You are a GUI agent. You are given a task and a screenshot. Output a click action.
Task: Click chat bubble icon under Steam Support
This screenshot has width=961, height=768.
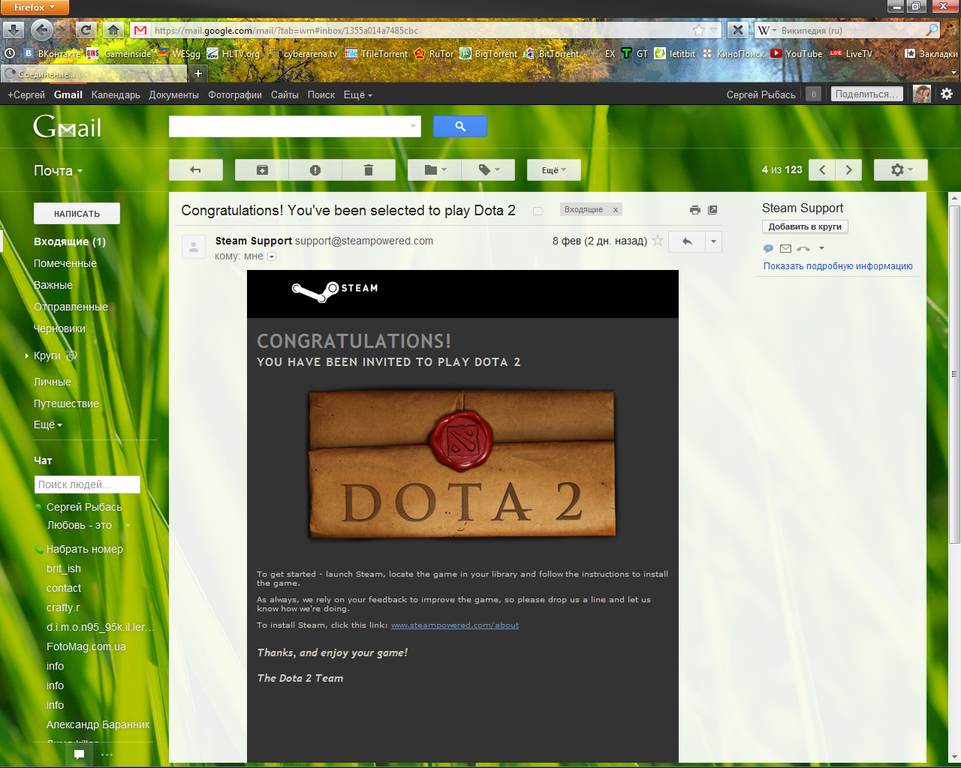[x=768, y=248]
